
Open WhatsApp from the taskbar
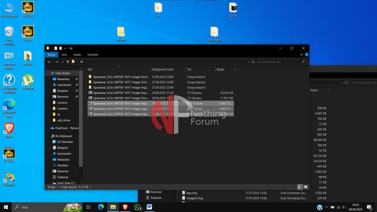138,207
